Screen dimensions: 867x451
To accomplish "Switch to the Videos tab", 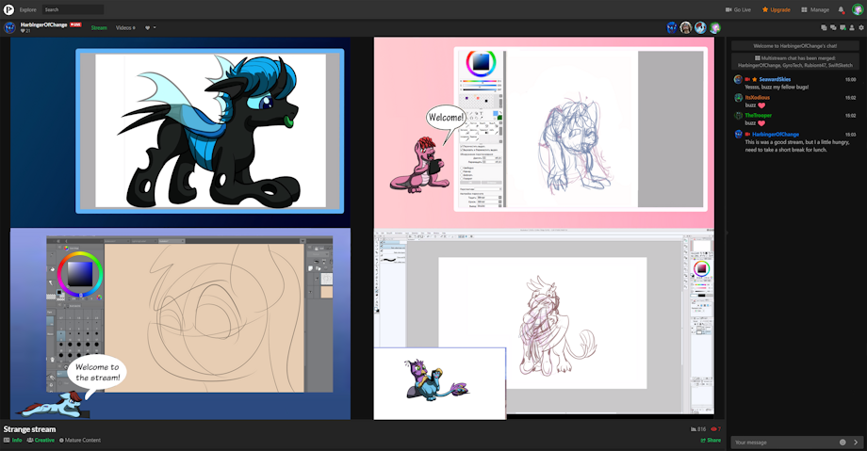I will pyautogui.click(x=125, y=27).
